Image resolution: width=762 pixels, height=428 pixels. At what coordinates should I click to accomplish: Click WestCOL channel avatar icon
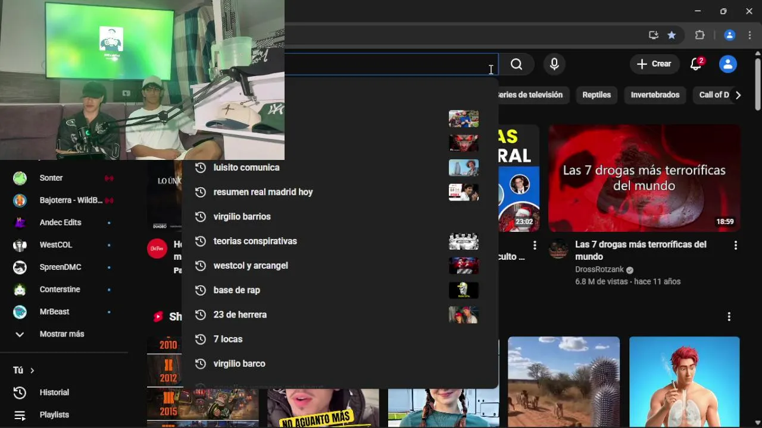click(20, 245)
